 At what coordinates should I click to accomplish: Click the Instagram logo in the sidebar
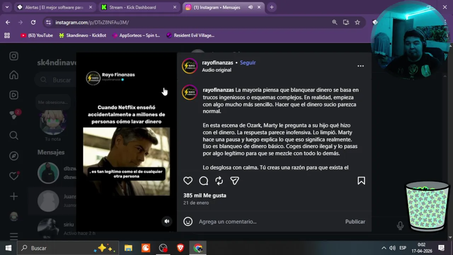14,56
